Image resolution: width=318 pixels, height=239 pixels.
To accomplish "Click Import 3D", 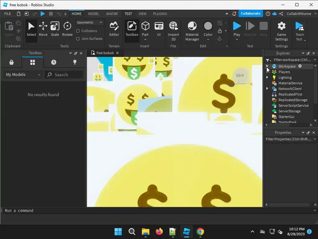I will click(173, 31).
